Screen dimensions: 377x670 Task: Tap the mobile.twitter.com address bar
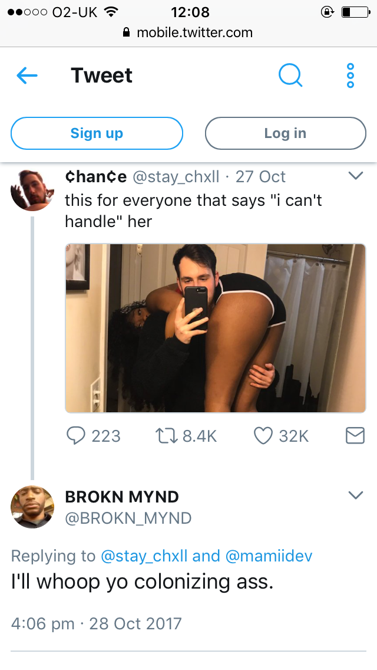188,32
